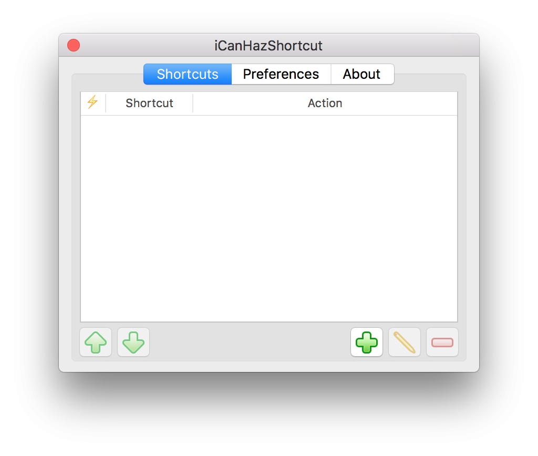The height and width of the screenshot is (456, 538).
Task: Move a shortcut up with the green arrow
Action: point(96,342)
